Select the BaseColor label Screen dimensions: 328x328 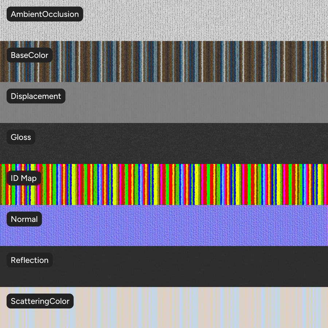point(30,55)
